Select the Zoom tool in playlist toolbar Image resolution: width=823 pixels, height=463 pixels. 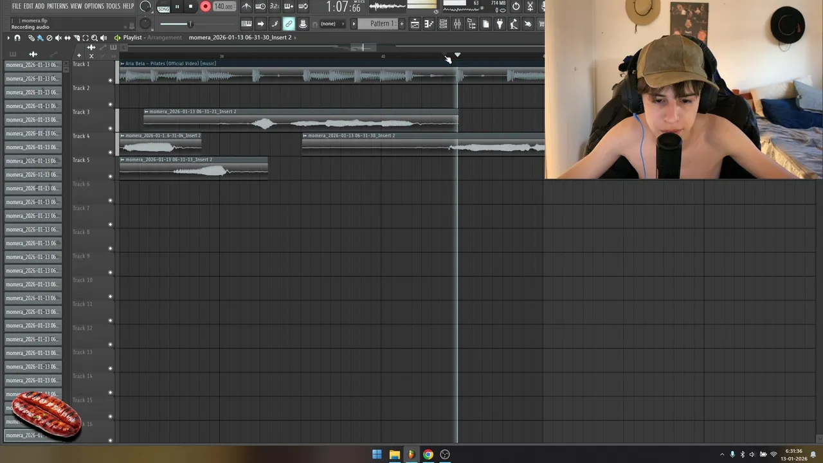coord(95,38)
